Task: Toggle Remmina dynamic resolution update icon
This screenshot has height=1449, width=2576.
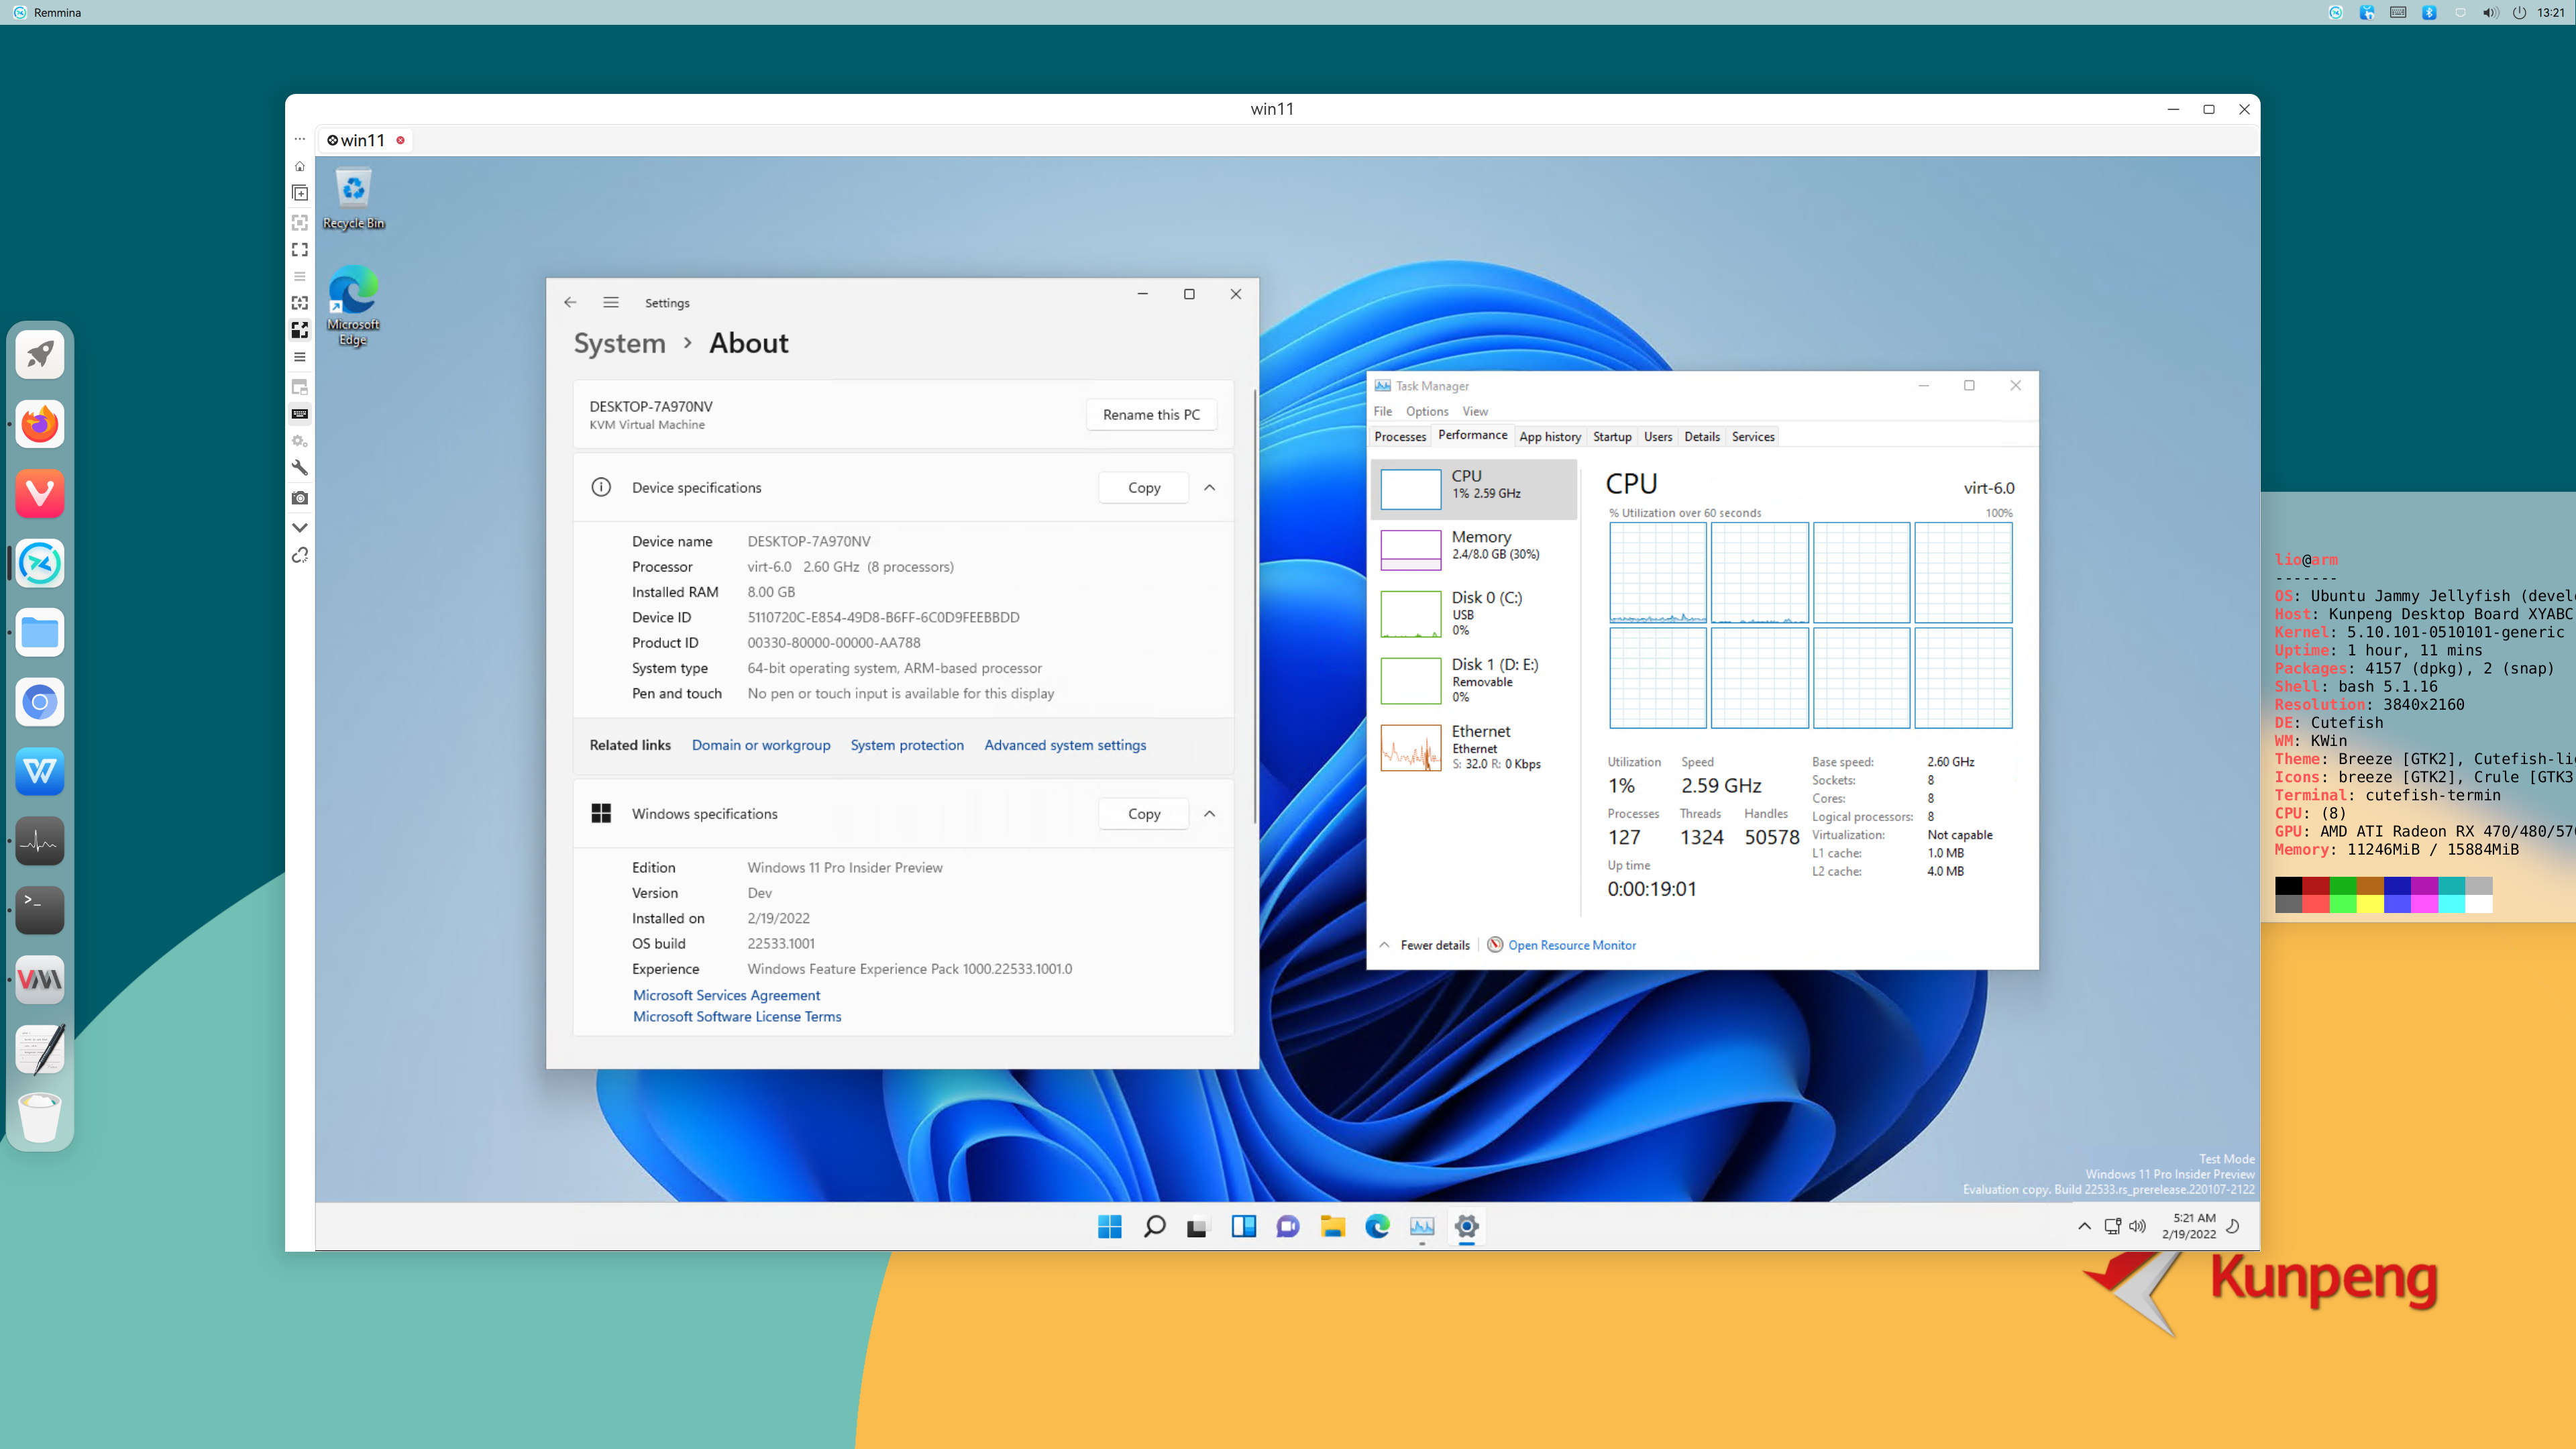Action: [299, 303]
